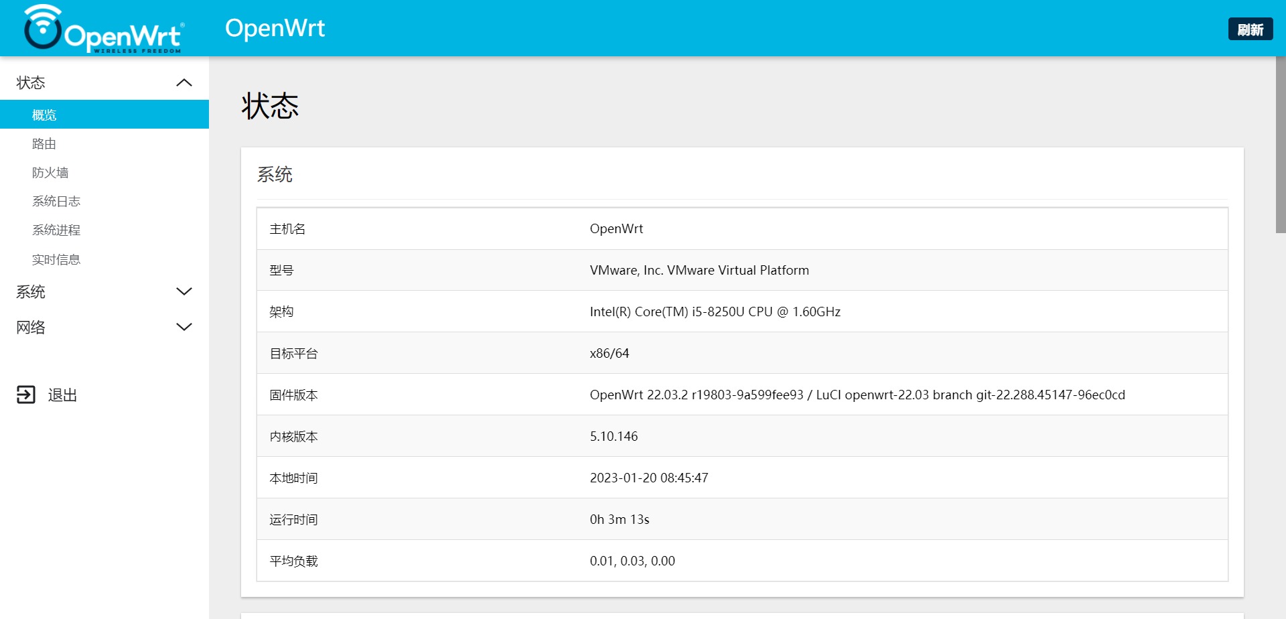
Task: Click the load average 0.01, 0.03, 0.00
Action: 632,561
